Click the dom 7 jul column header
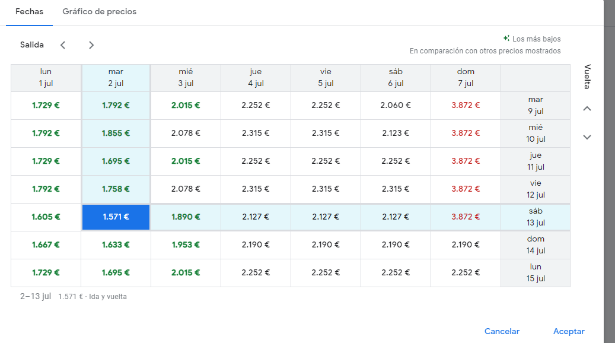 [466, 78]
